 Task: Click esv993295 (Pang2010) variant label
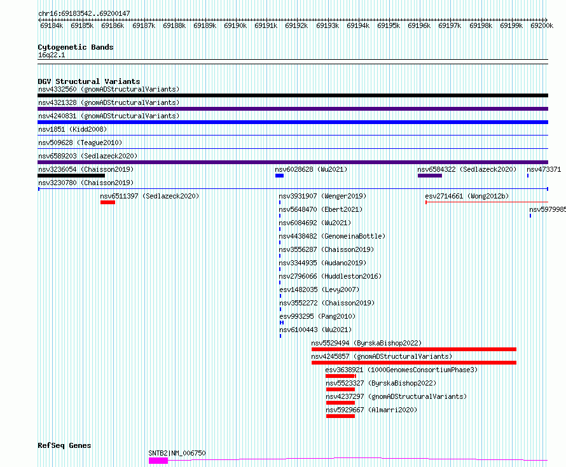pyautogui.click(x=317, y=316)
